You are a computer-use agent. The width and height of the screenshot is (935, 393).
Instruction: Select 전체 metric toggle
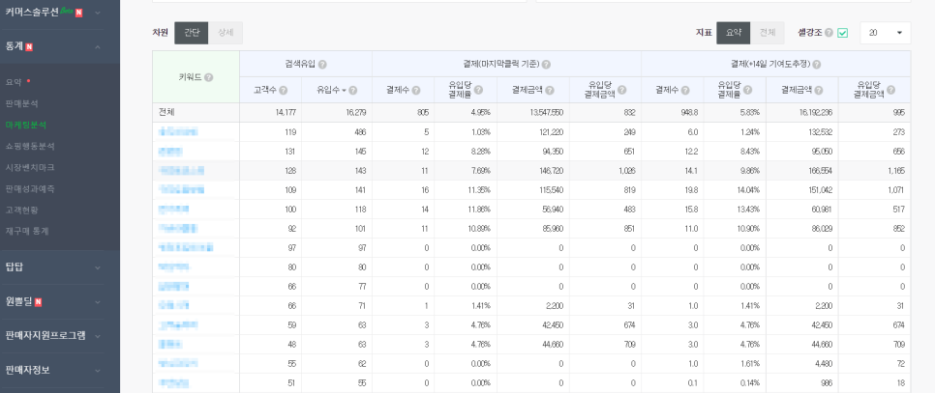(768, 33)
